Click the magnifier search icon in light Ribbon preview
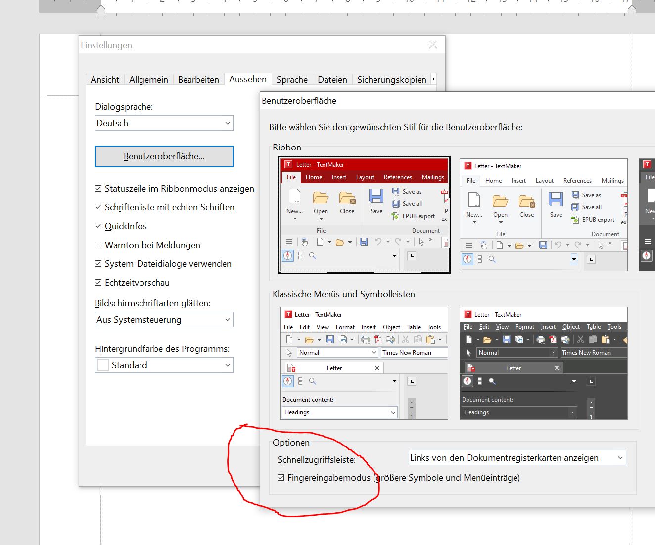 pos(492,259)
